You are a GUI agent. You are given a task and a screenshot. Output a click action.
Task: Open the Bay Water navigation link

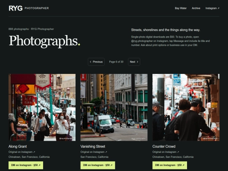pyautogui.click(x=181, y=8)
